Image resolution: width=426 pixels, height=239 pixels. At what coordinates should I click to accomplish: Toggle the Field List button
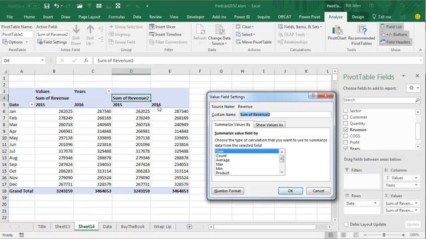[x=391, y=27]
